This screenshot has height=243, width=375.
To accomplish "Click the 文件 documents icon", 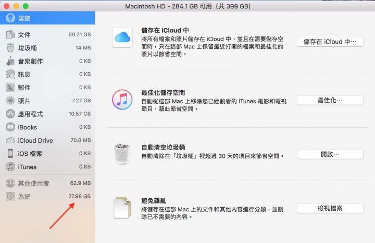I will tap(10, 35).
